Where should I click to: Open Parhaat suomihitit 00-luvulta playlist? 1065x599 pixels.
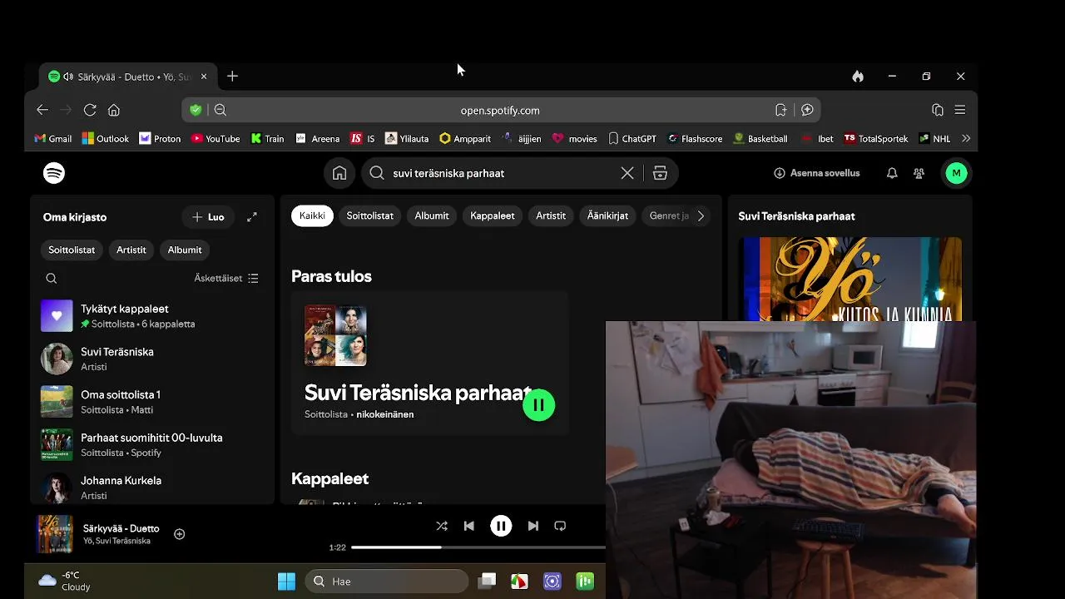152,444
